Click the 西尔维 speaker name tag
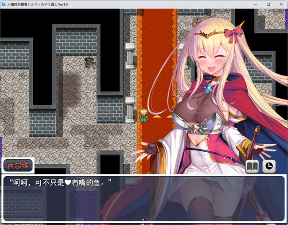Image resolution: width=288 pixels, height=225 pixels. pyautogui.click(x=18, y=166)
